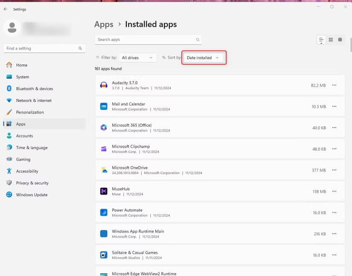
Task: Click the Audacity 3.7.0 app name
Action: 125,83
